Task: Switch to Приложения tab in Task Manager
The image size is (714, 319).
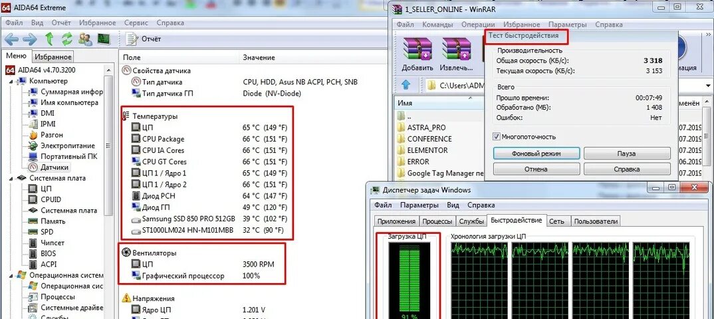Action: point(396,221)
